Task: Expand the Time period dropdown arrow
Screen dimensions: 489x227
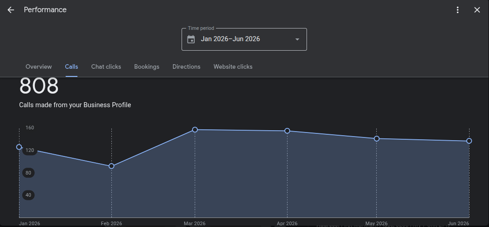Action: (x=297, y=39)
